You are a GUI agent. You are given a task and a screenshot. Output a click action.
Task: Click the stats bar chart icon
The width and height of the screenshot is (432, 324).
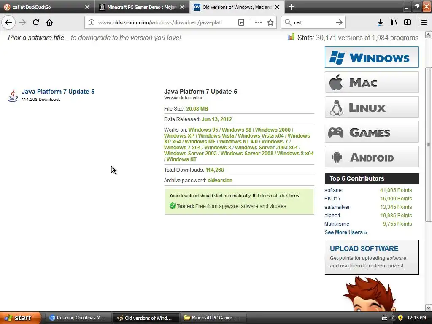(x=291, y=37)
